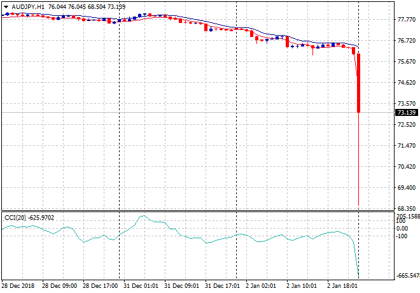Image resolution: width=420 pixels, height=293 pixels.
Task: Click the CCI line peak after 31 Dec 01:01
Action: coord(143,217)
